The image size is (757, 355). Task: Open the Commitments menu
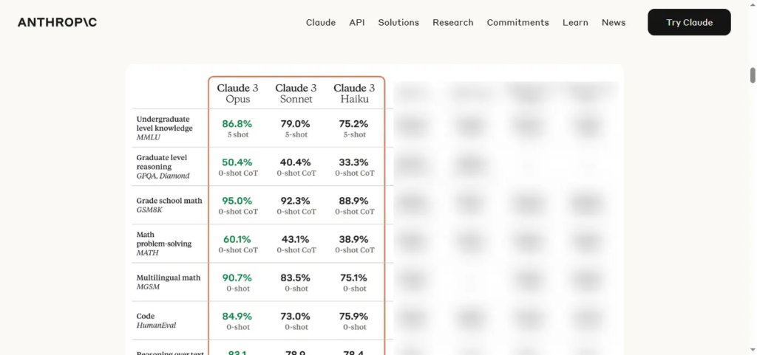pyautogui.click(x=517, y=23)
